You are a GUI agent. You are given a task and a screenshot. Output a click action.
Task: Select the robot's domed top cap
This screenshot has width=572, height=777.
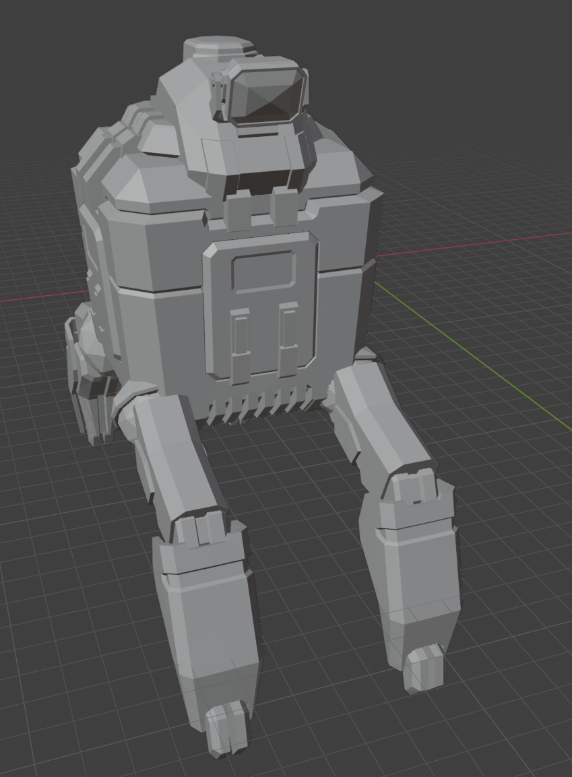coord(218,49)
